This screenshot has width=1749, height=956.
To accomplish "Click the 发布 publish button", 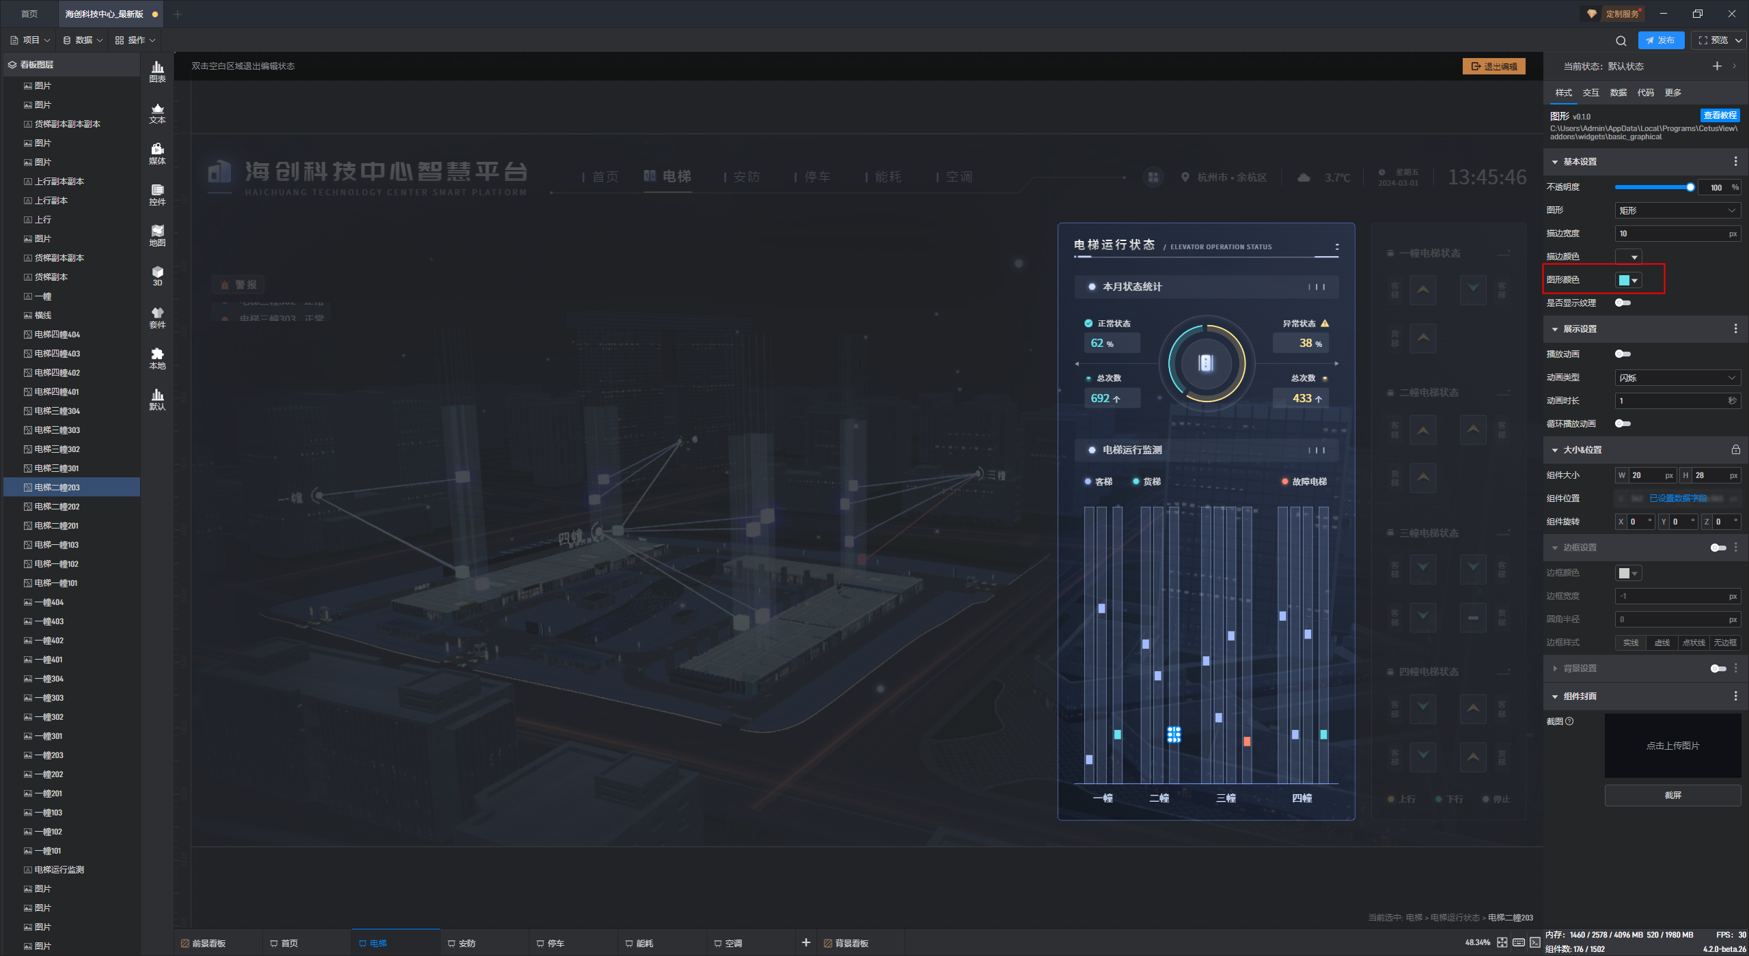I will click(1660, 40).
